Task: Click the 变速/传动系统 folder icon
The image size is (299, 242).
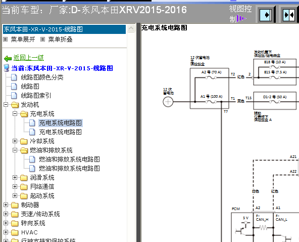Action: [15, 214]
